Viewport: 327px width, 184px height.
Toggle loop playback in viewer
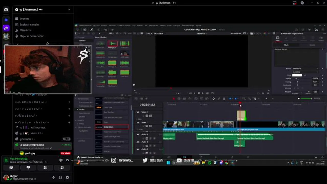[212, 93]
